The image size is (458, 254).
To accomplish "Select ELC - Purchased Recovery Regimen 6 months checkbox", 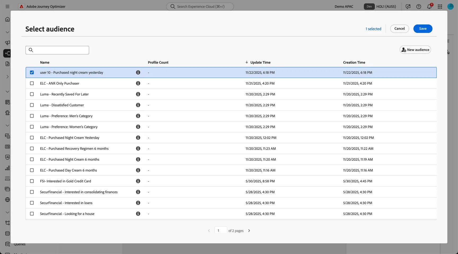I will pyautogui.click(x=32, y=148).
